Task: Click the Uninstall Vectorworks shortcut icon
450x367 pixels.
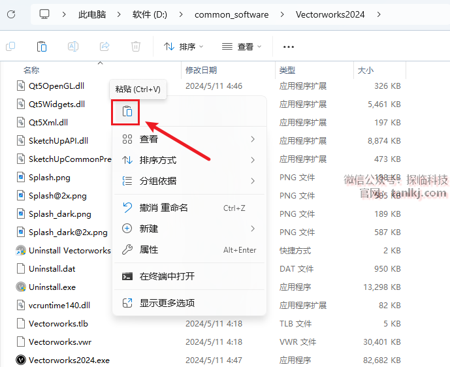Action: coord(21,250)
